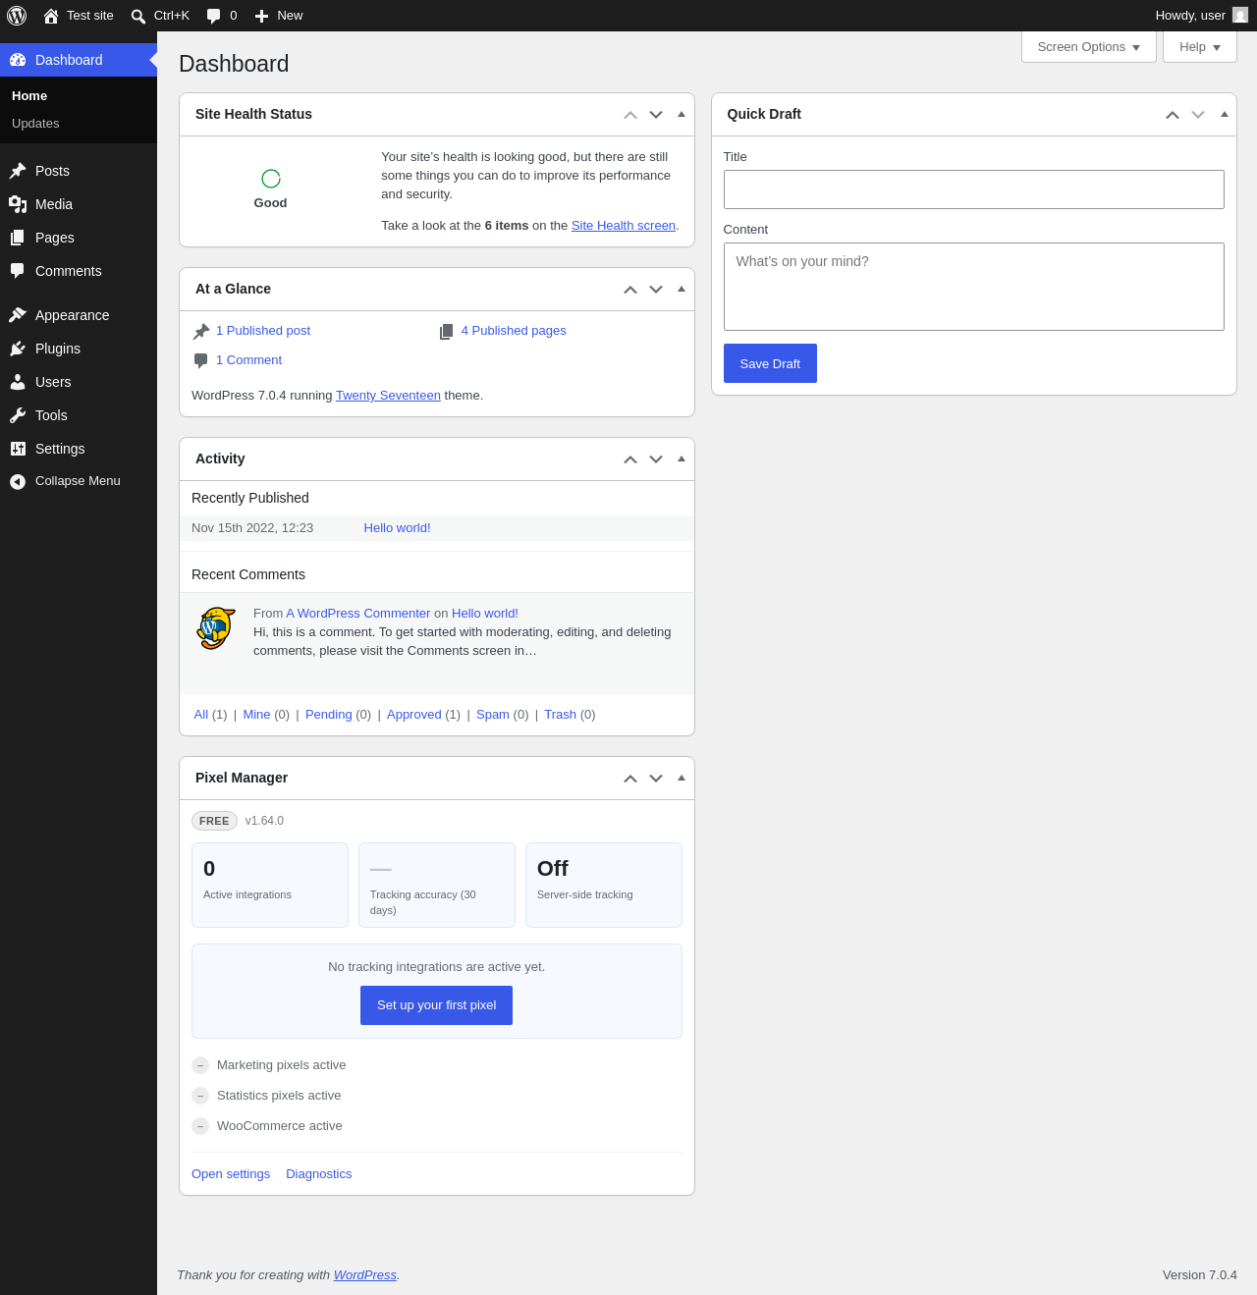Image resolution: width=1257 pixels, height=1295 pixels.
Task: Collapse the At a Glance panel
Action: tap(682, 290)
